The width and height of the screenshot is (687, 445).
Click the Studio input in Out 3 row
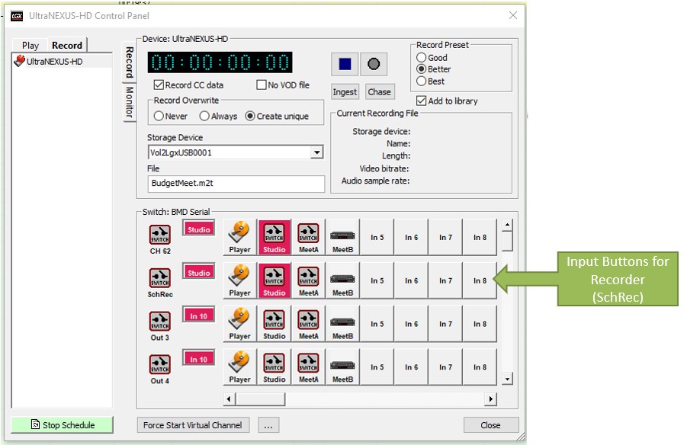pyautogui.click(x=274, y=324)
